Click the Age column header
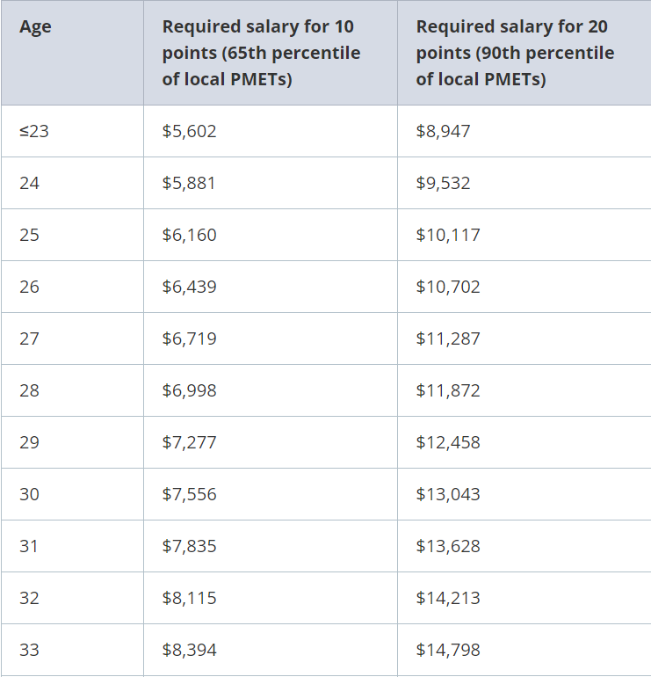Screen dimensions: 651x677 point(72,53)
